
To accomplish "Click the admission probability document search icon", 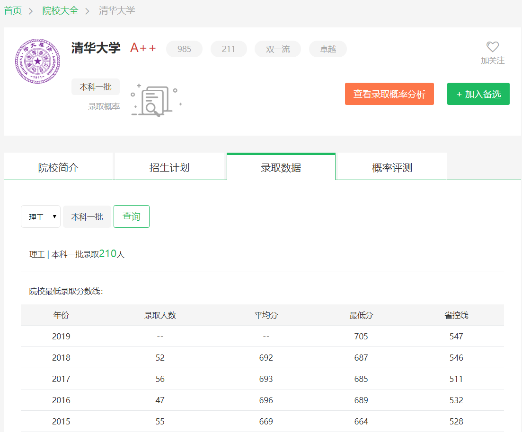I will (156, 100).
